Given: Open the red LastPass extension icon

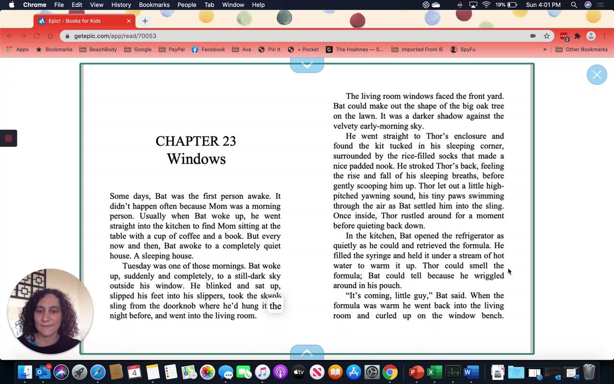Looking at the screenshot, I should [564, 36].
